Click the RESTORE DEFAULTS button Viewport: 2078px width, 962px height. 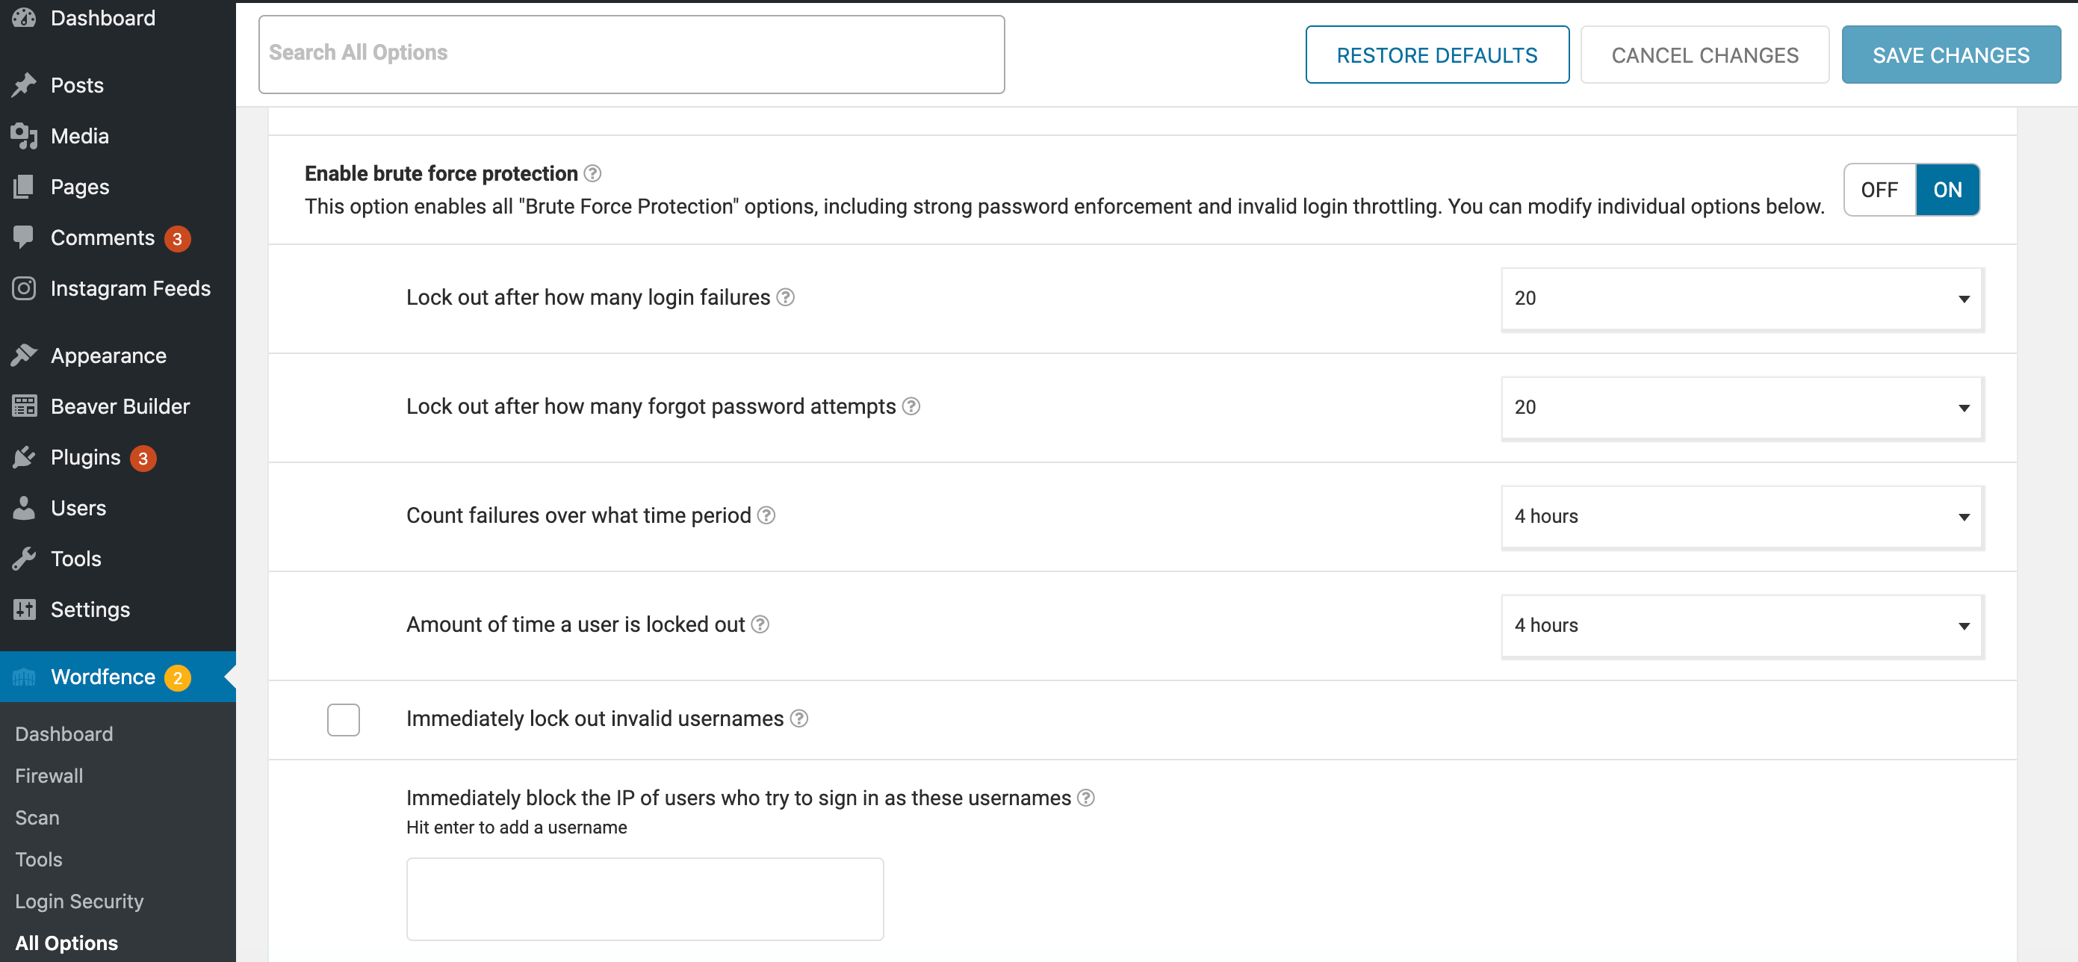click(1436, 53)
